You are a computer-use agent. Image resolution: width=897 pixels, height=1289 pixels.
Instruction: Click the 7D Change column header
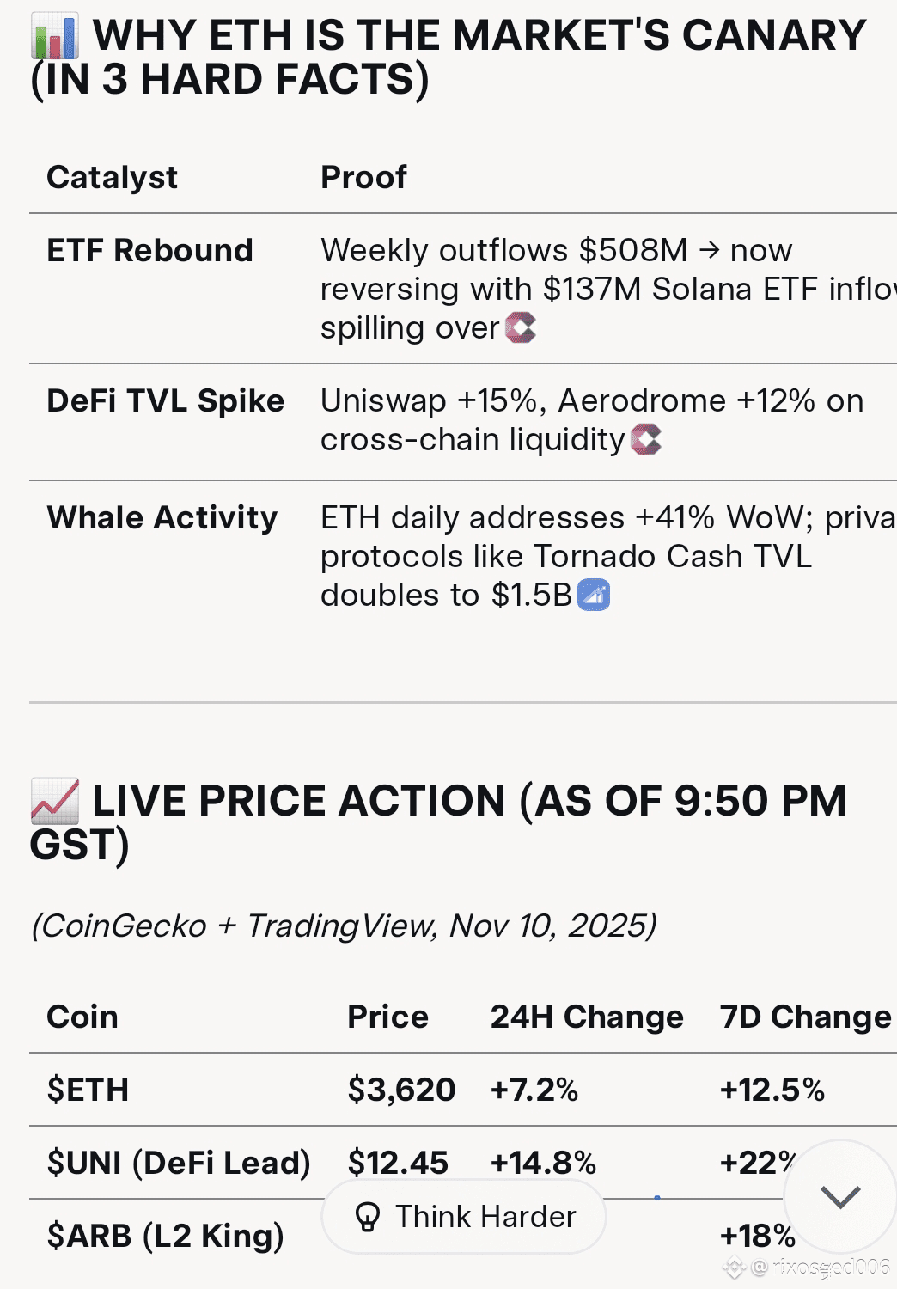805,1017
